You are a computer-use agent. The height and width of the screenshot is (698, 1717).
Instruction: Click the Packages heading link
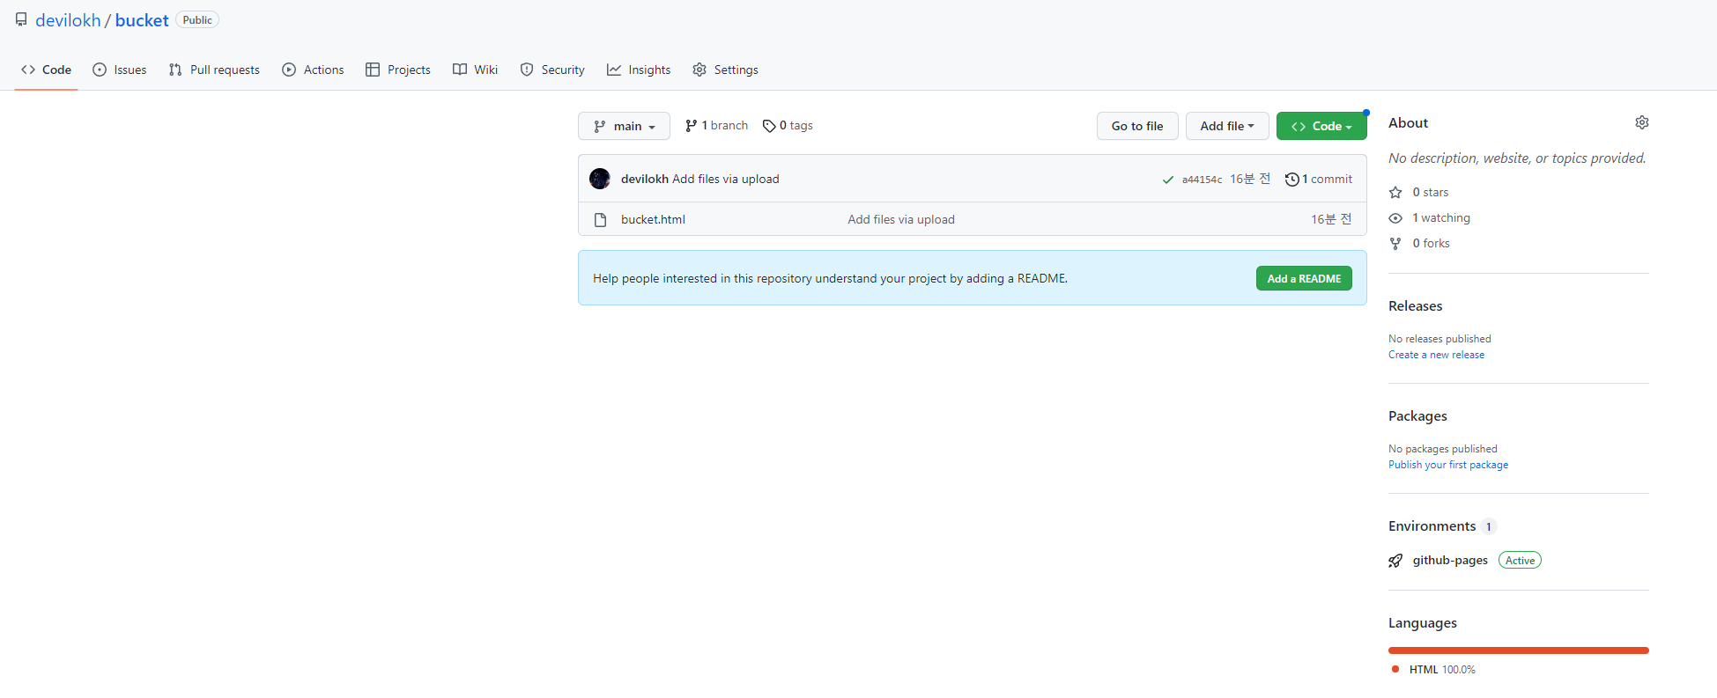pyautogui.click(x=1417, y=416)
